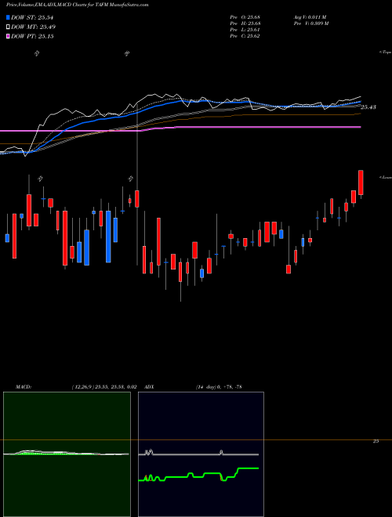Click the 'Pre H: 25.68' value
Image resolution: width=392 pixels, height=517 pixels.
[245, 23]
